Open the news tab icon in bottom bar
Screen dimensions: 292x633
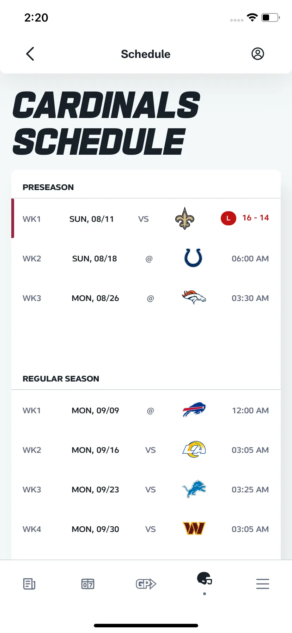coord(29,584)
